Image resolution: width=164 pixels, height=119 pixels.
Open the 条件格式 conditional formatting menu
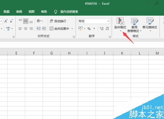(x=120, y=25)
